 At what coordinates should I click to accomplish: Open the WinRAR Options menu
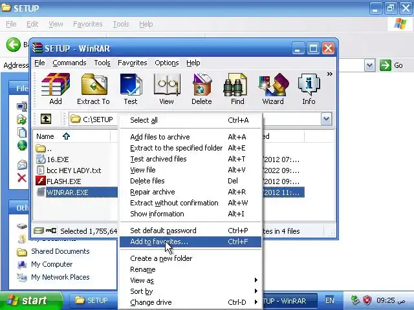167,63
